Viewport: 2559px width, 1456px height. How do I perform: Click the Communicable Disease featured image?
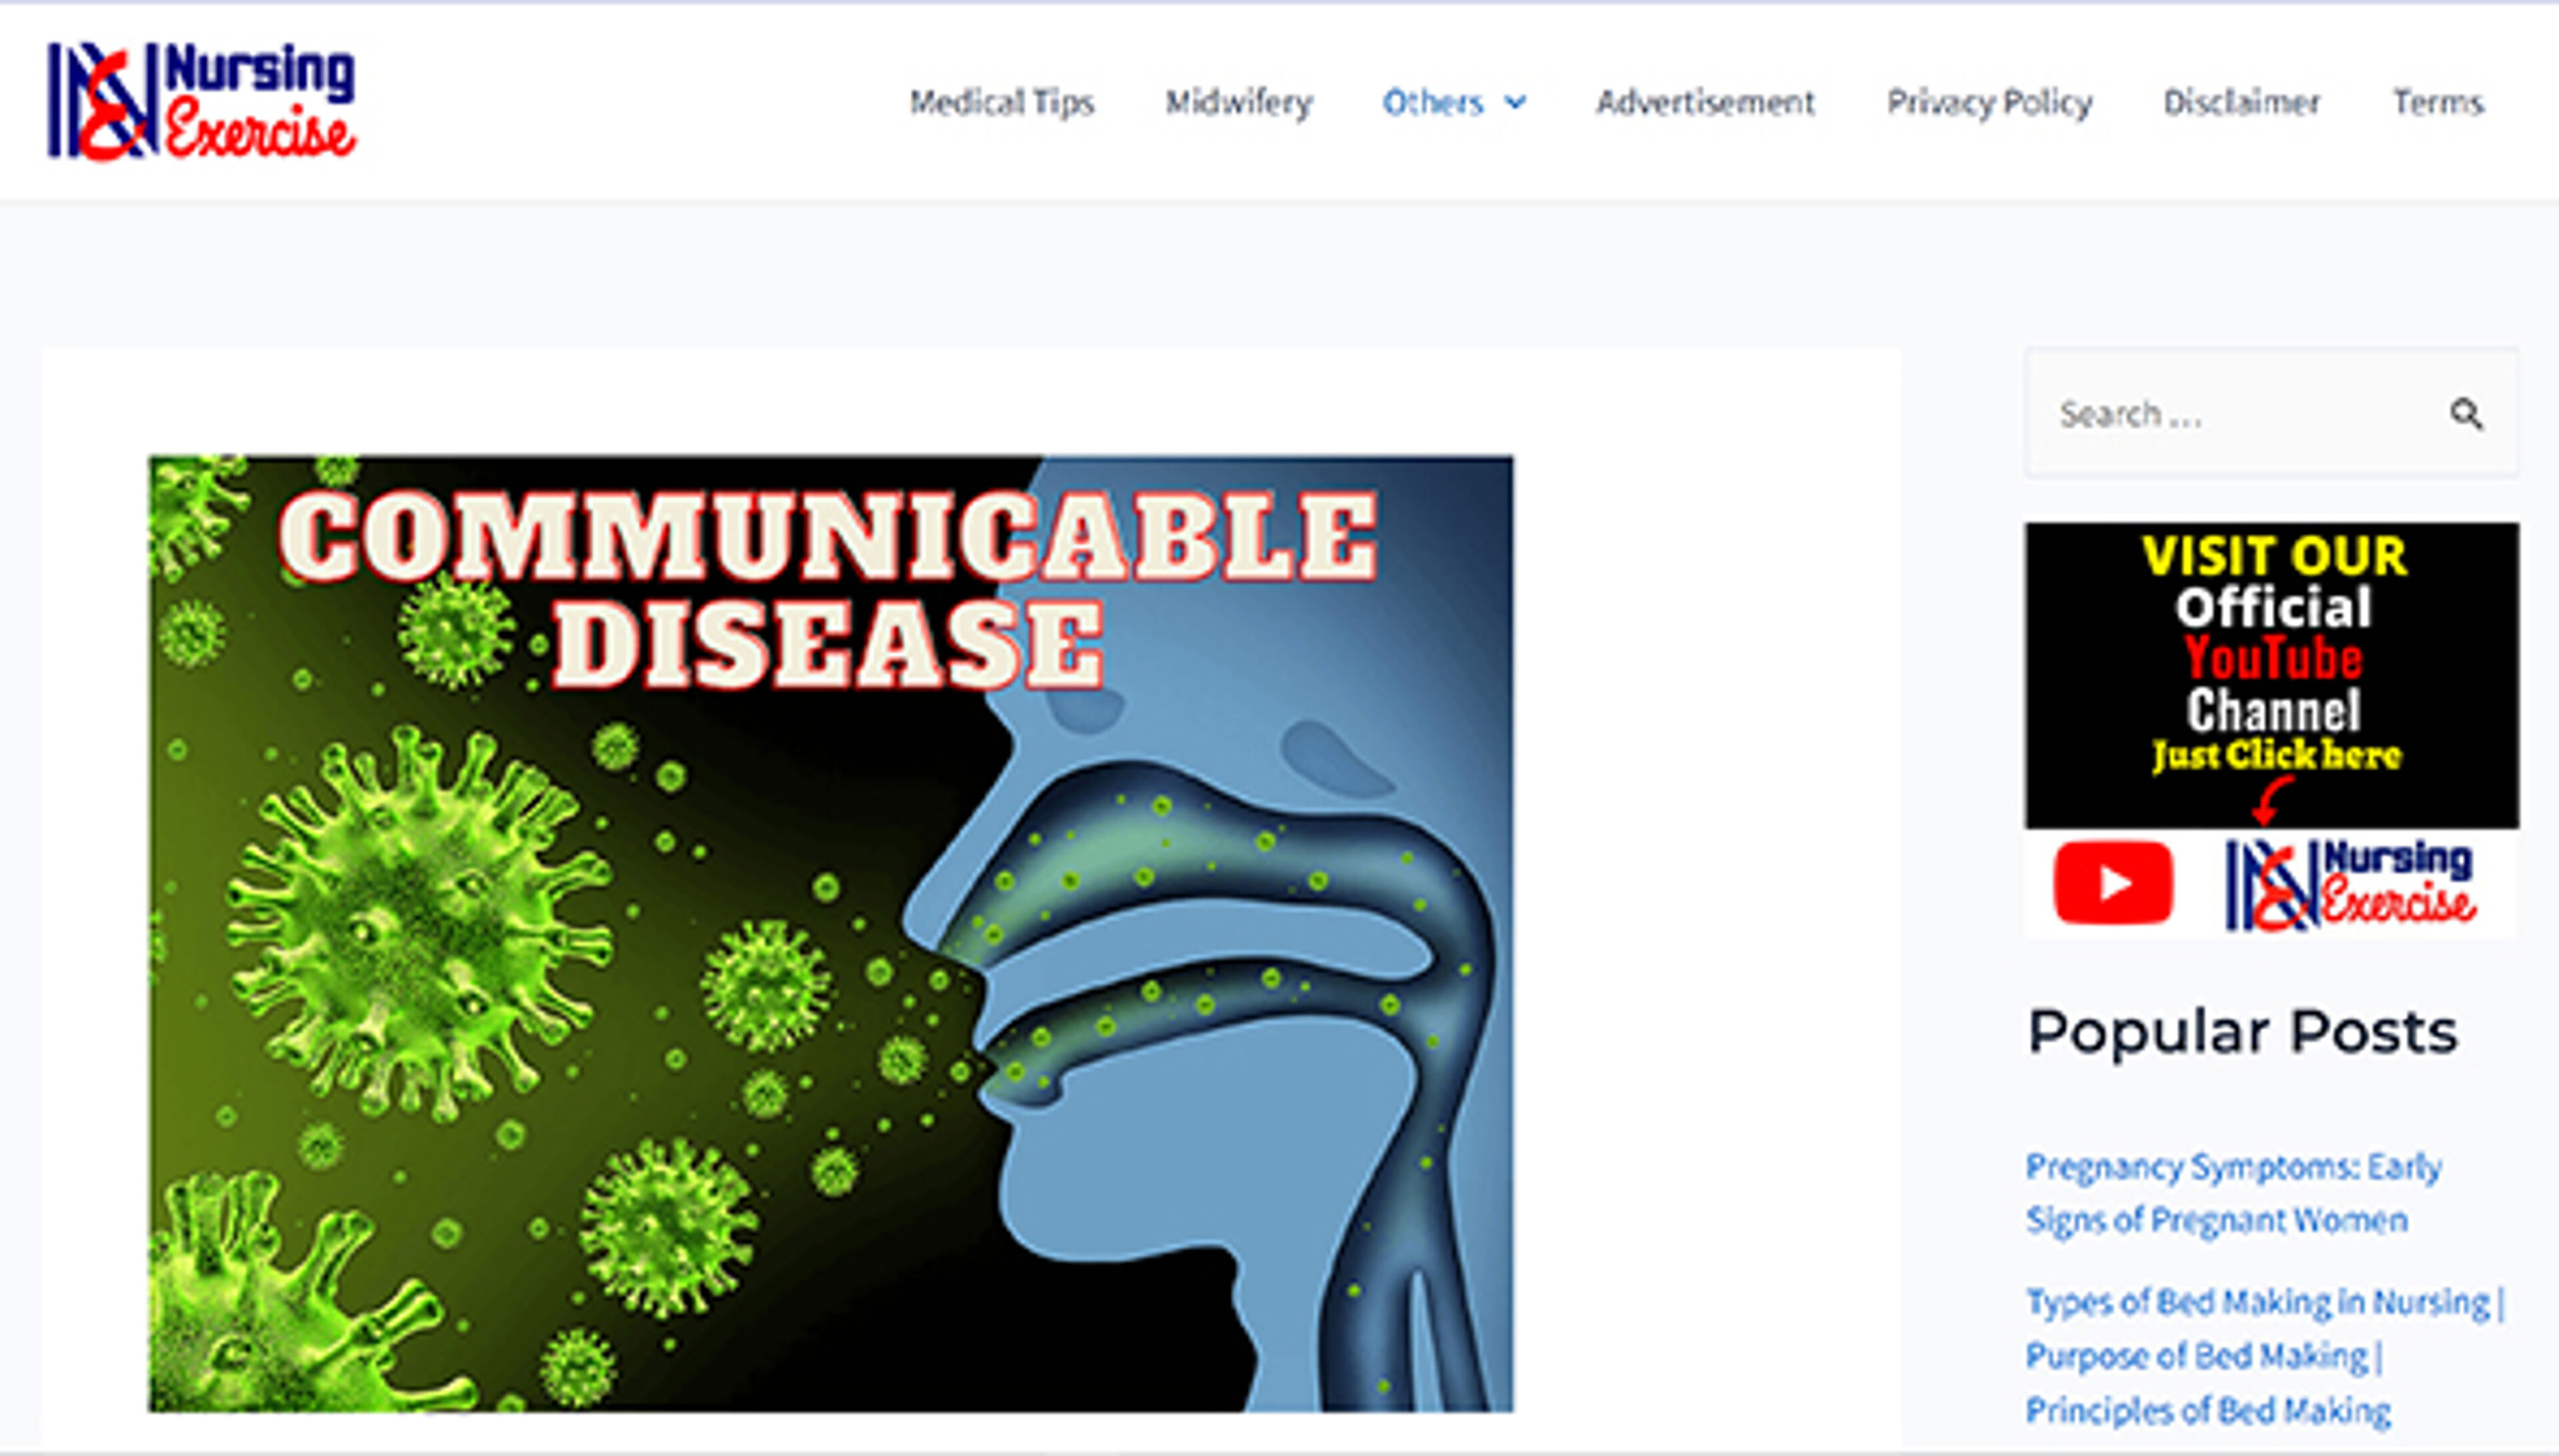pos(830,933)
